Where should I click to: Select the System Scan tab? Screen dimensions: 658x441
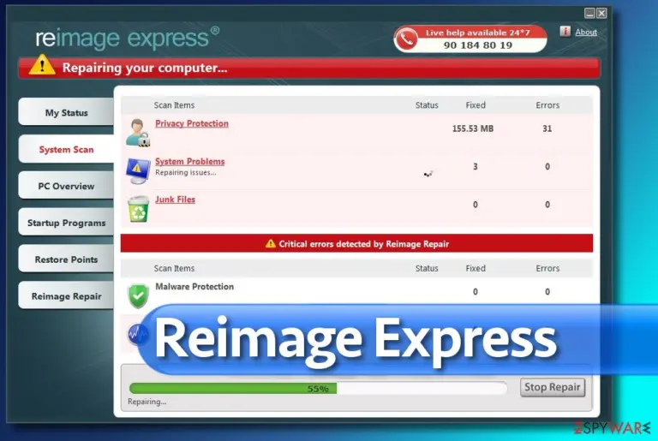click(66, 149)
